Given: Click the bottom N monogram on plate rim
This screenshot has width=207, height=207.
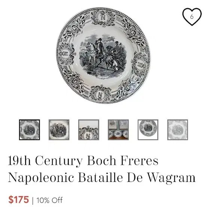Looking at the screenshot, I should tap(100, 95).
